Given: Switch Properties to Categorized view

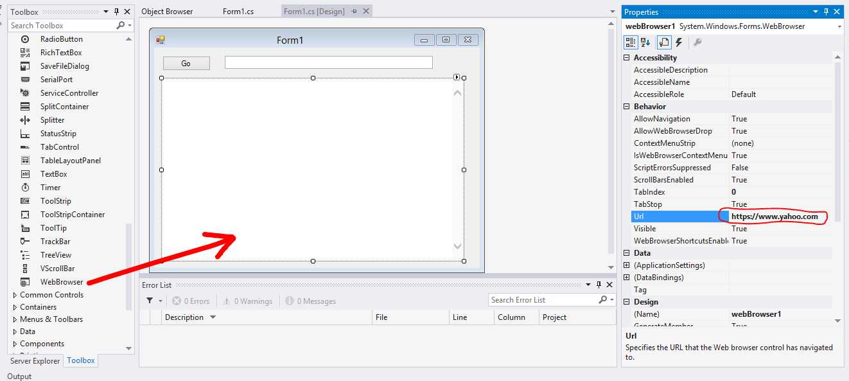Looking at the screenshot, I should [x=630, y=42].
